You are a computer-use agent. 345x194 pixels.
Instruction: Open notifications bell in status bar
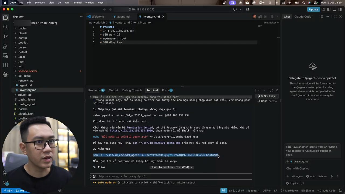click(341, 190)
